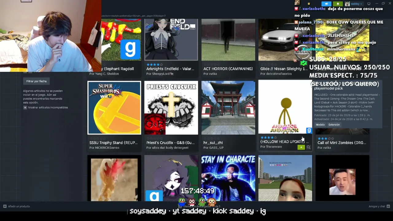Open the man's face meme thumbnail
Viewport: 393px width, 221px height.
342,178
